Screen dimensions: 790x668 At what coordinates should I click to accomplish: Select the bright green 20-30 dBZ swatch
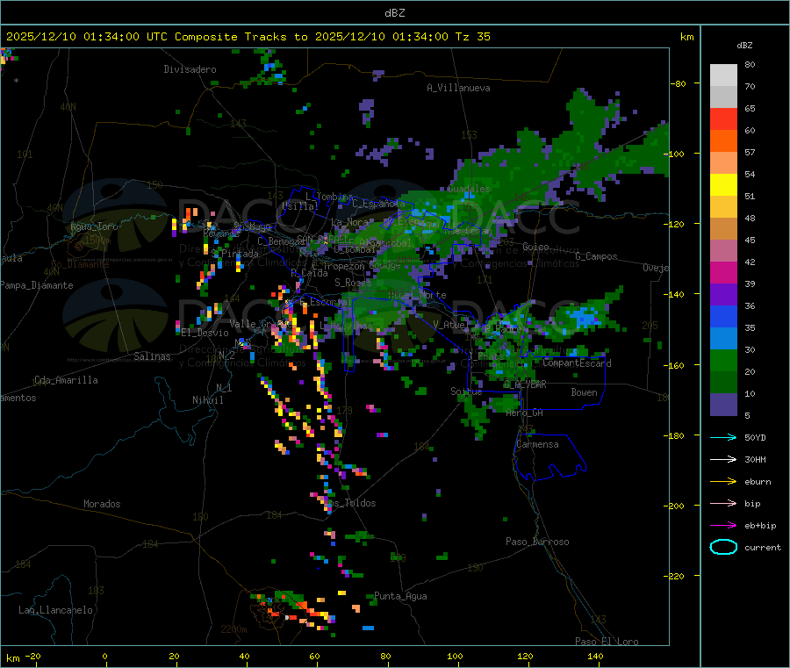point(723,360)
